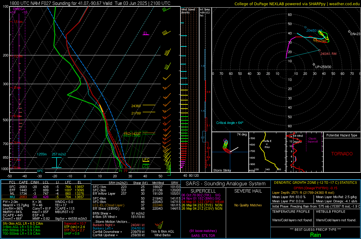Click the Critical Angle = 64° text
Image resolution: width=361 pixels, height=239 pixels.
click(x=230, y=123)
